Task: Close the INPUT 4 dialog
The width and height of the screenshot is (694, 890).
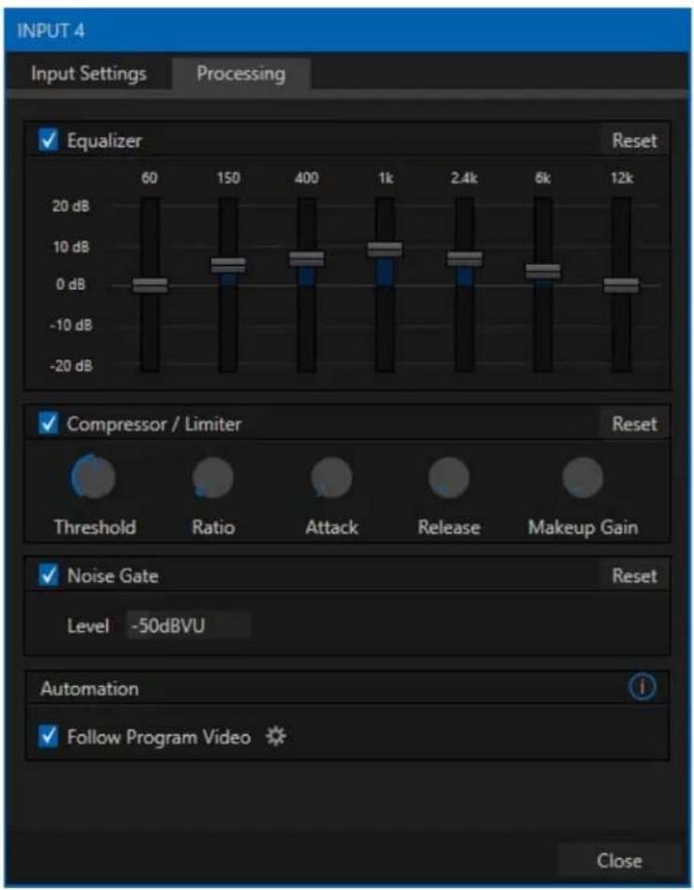Action: [619, 860]
